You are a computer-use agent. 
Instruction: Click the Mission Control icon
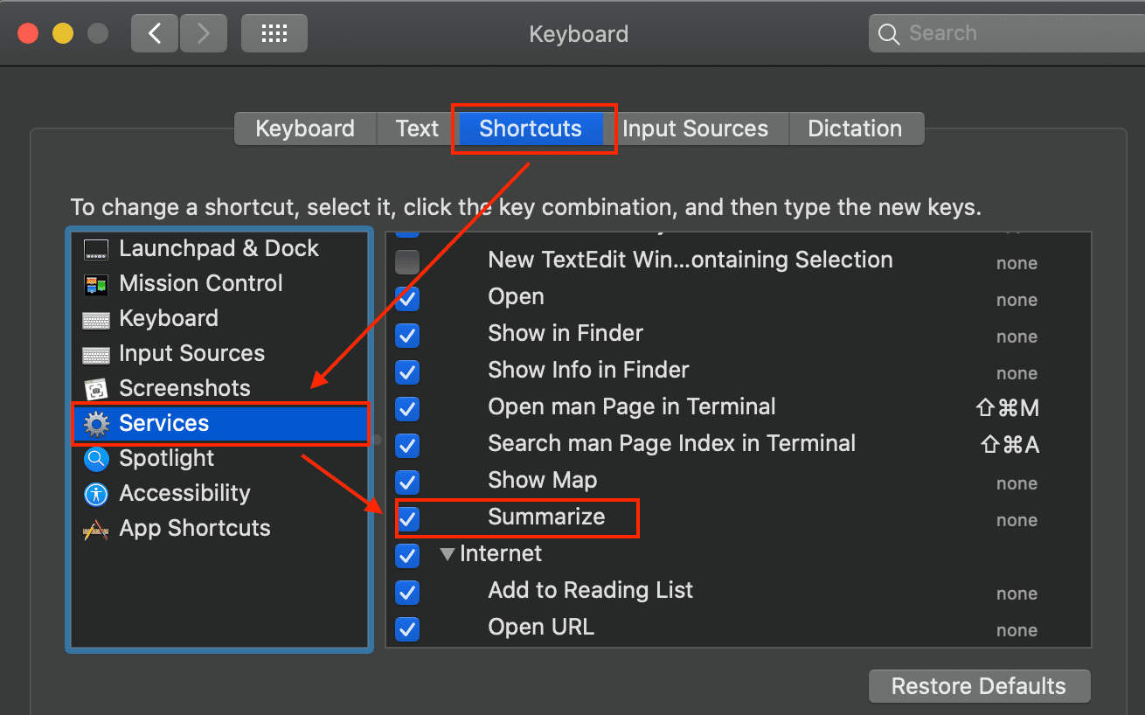(96, 284)
